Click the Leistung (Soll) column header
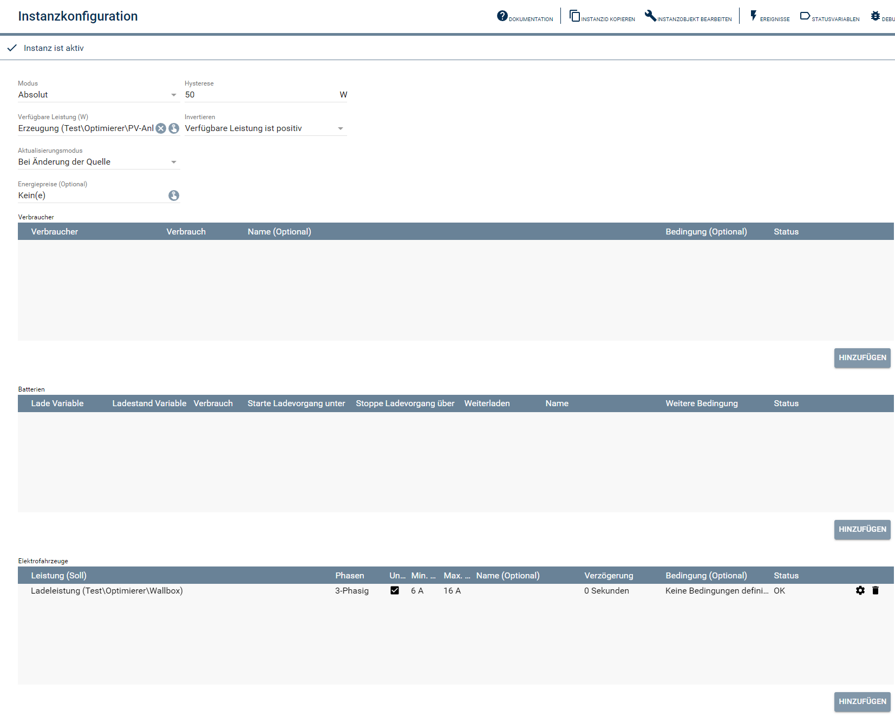This screenshot has width=895, height=723. point(58,576)
